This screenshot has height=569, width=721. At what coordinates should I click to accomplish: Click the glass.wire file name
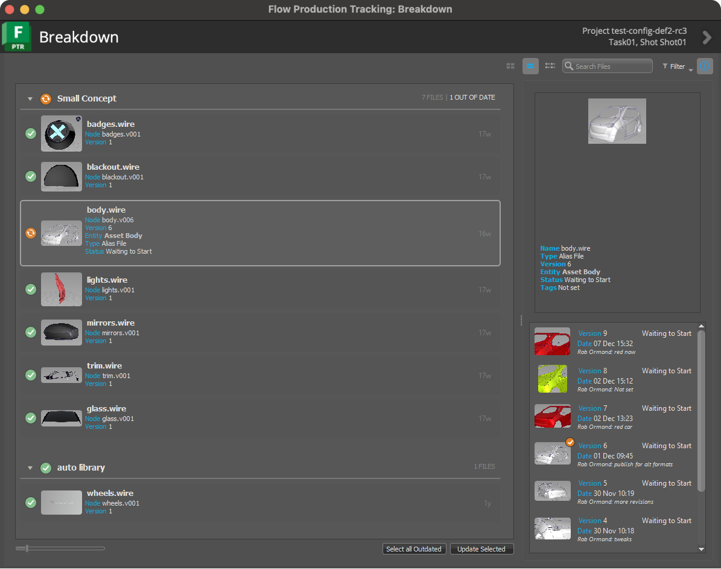coord(106,409)
